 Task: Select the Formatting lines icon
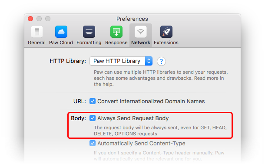89,32
